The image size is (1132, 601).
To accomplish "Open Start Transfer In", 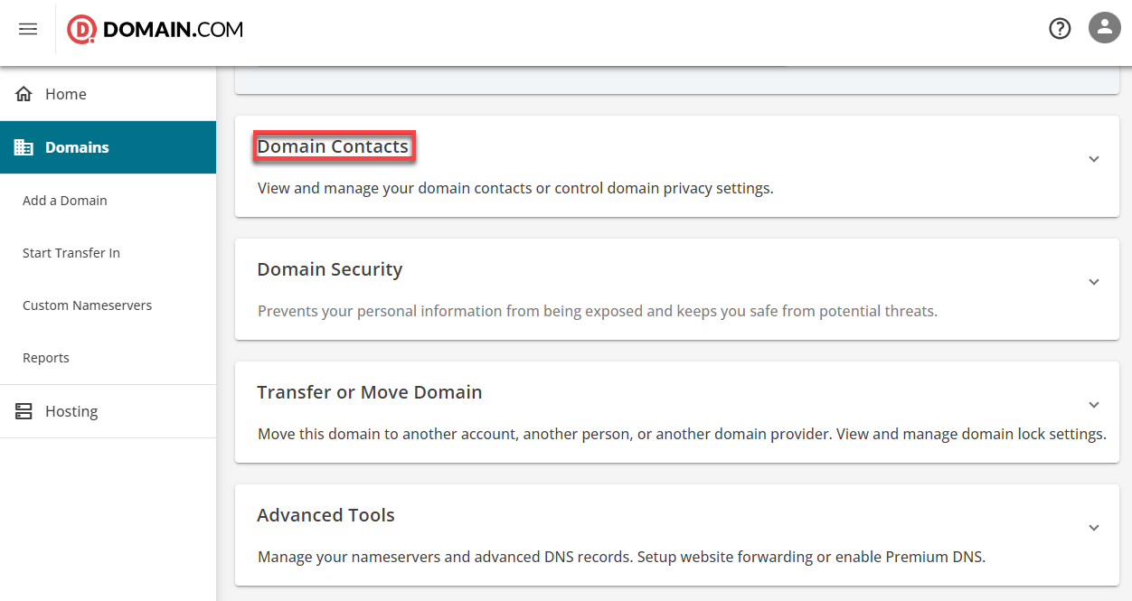I will coord(71,253).
